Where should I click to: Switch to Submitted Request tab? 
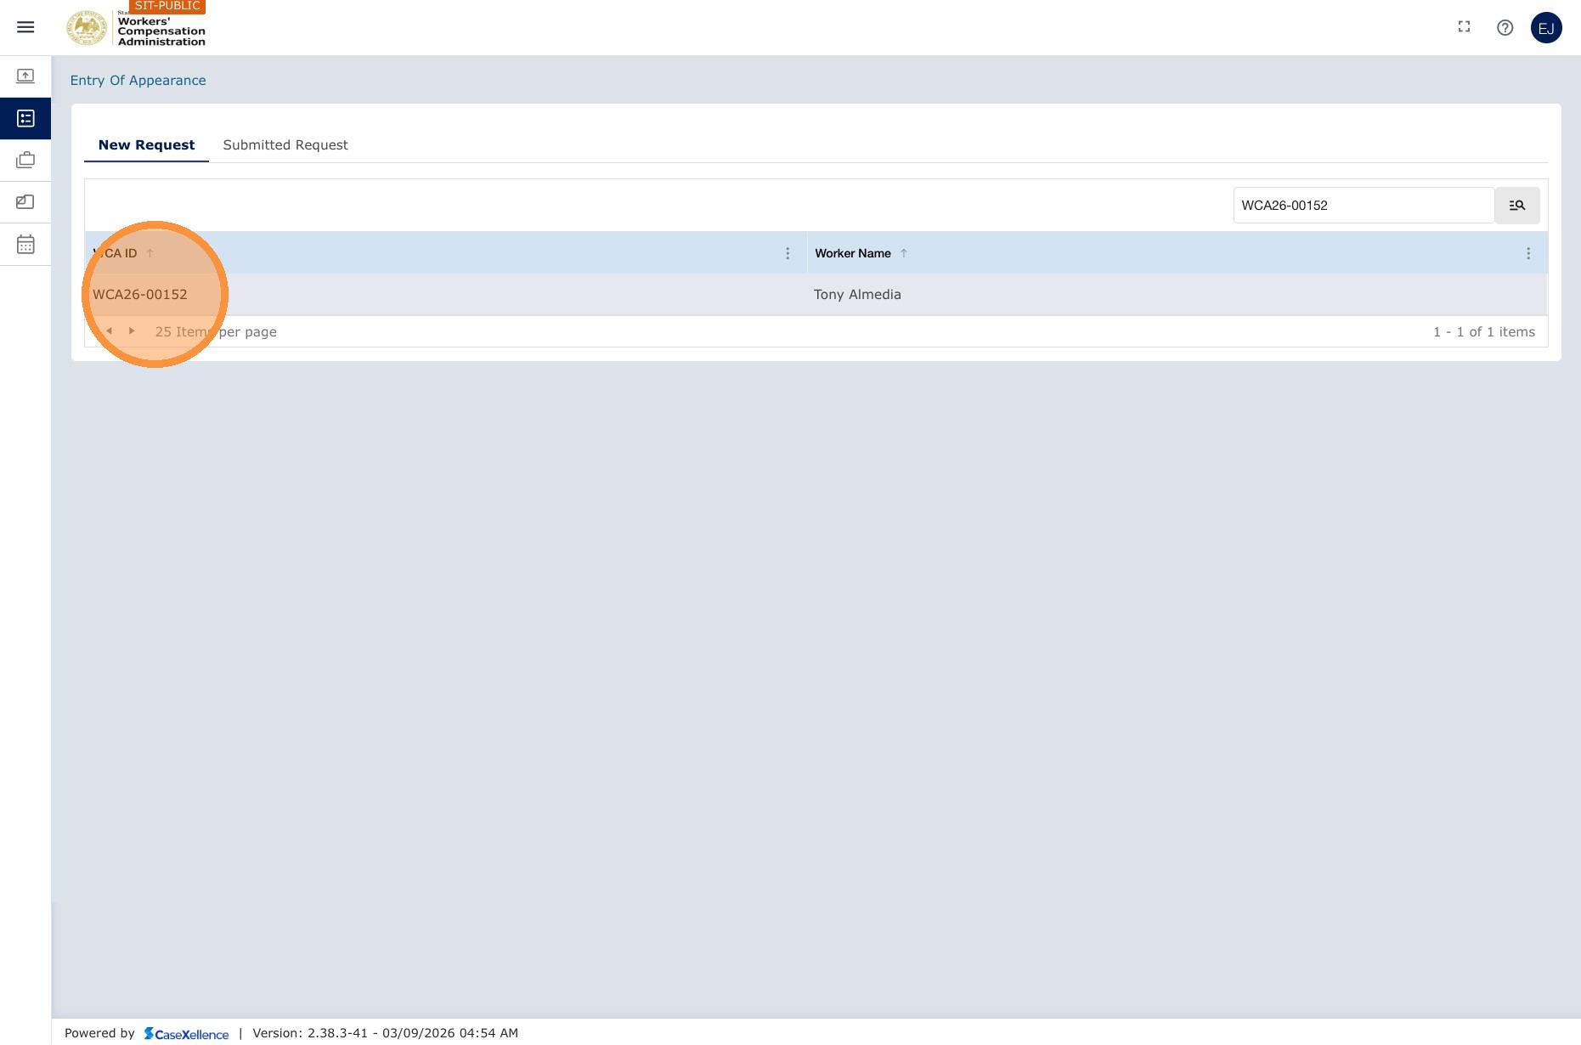pos(285,145)
